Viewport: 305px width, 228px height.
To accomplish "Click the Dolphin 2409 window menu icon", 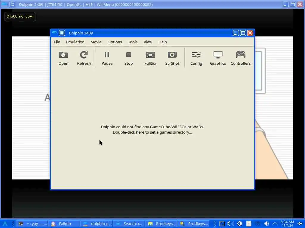I will coord(62,33).
